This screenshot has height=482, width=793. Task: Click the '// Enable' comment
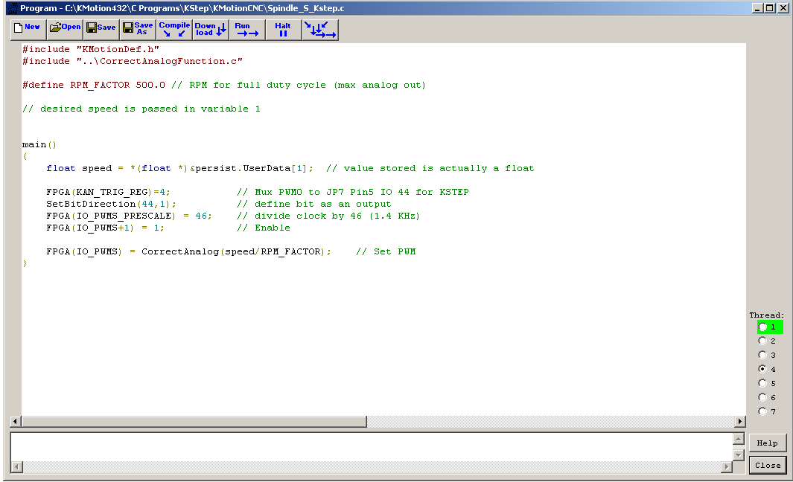(x=264, y=228)
